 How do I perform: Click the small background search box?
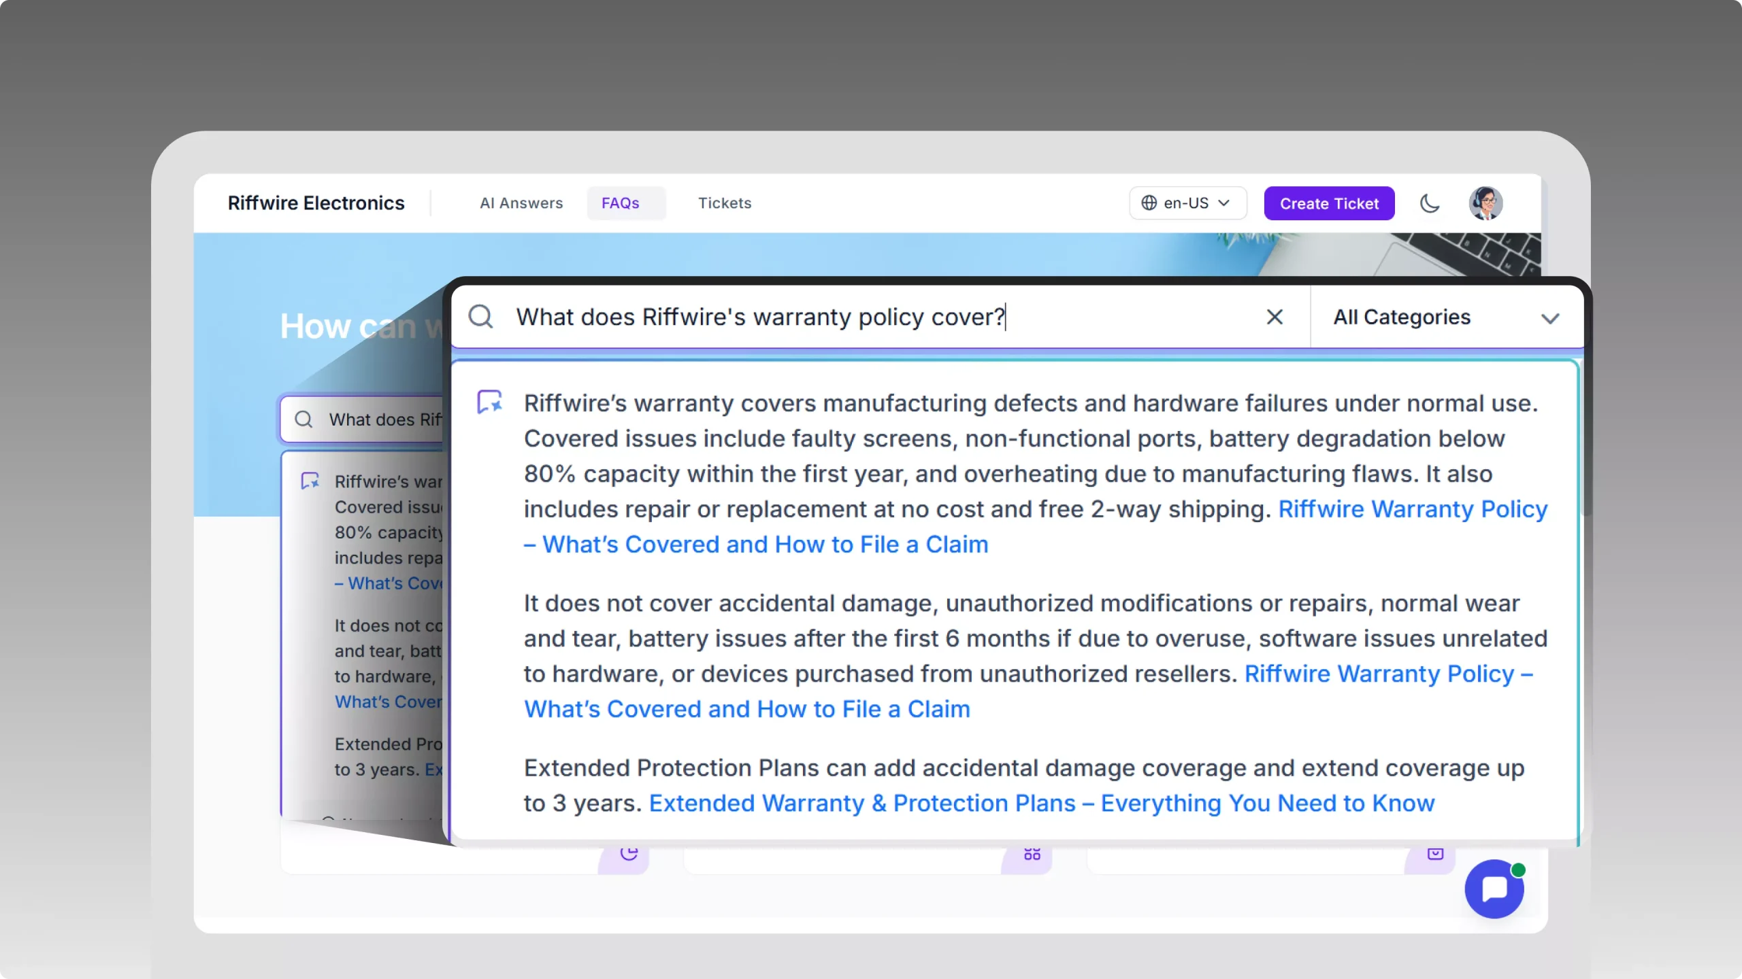[x=363, y=419]
